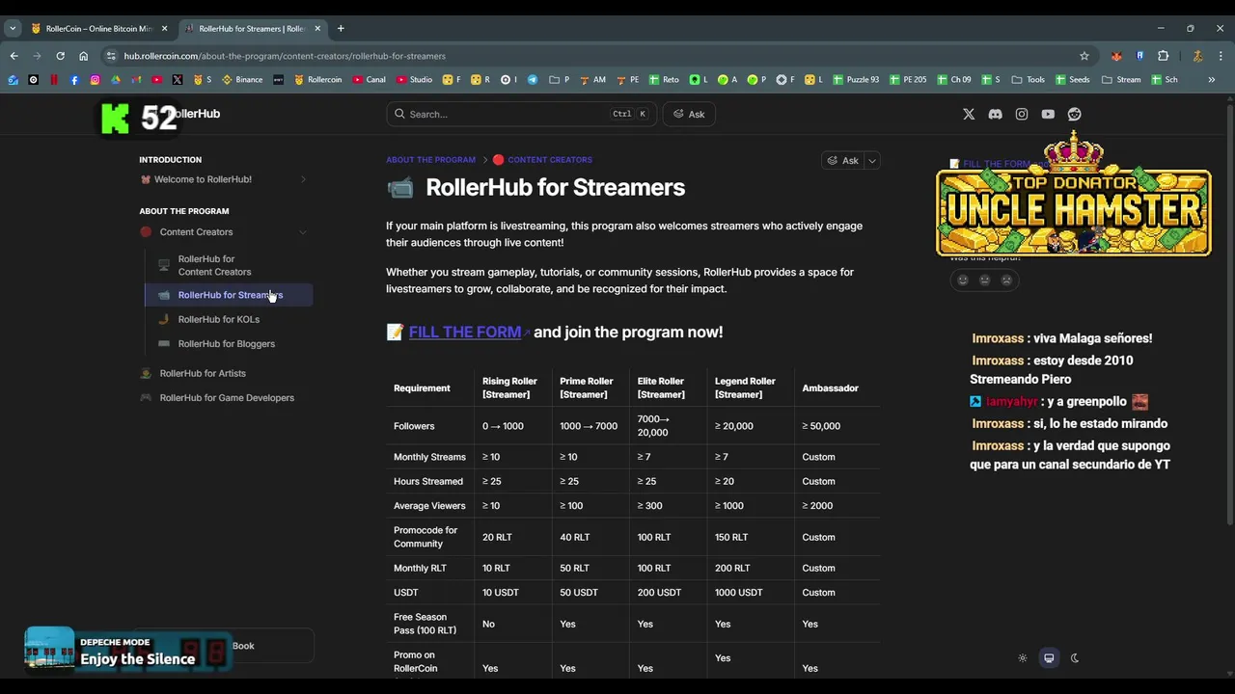The width and height of the screenshot is (1235, 694).
Task: Show more bookmarks with the double chevron
Action: (x=1212, y=80)
